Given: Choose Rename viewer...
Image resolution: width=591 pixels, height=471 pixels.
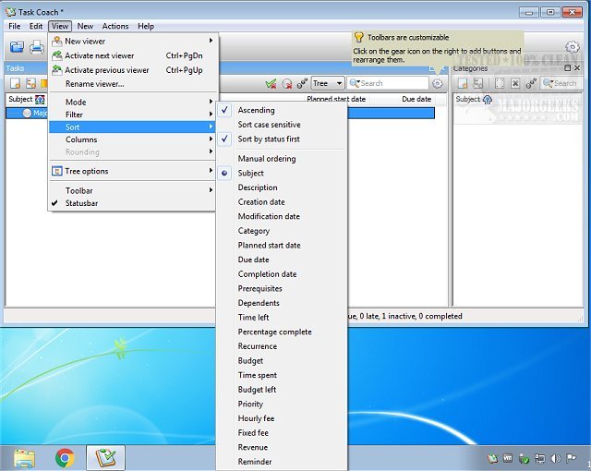Looking at the screenshot, I should pyautogui.click(x=131, y=84).
